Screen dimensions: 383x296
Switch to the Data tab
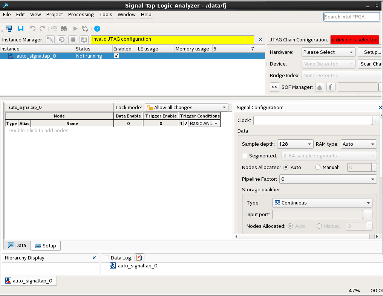[17, 246]
